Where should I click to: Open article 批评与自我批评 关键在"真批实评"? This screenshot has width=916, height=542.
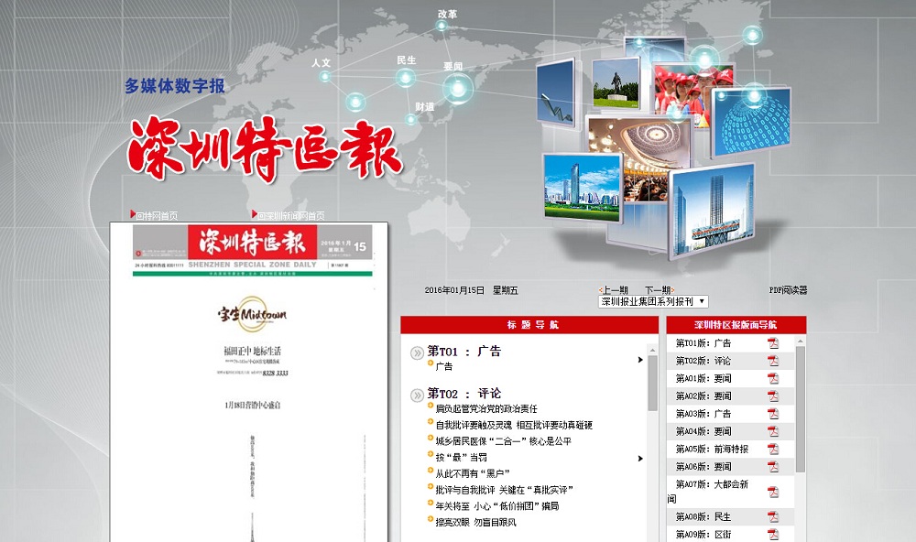(x=504, y=490)
